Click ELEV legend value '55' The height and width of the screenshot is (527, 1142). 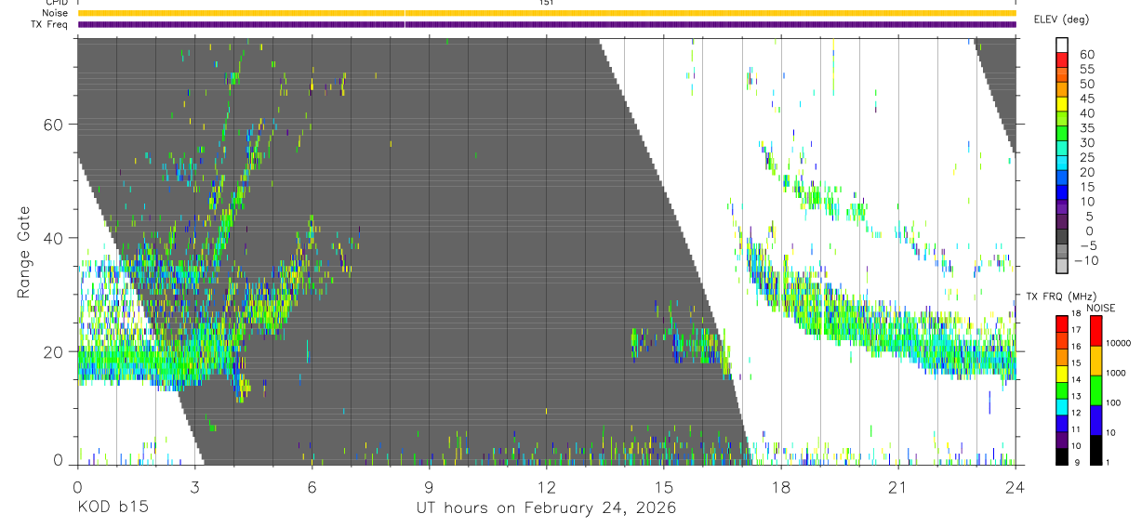[1086, 70]
